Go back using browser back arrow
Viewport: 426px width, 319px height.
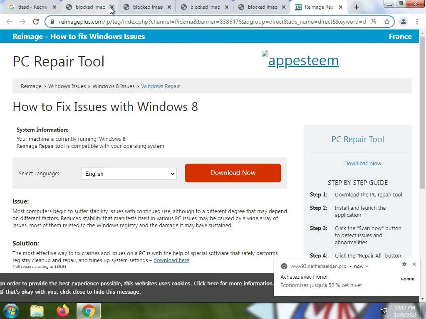(9, 22)
